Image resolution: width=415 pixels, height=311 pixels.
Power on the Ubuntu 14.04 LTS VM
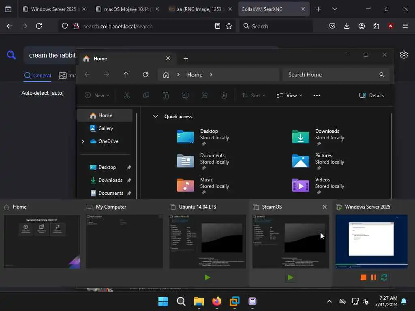[207, 277]
